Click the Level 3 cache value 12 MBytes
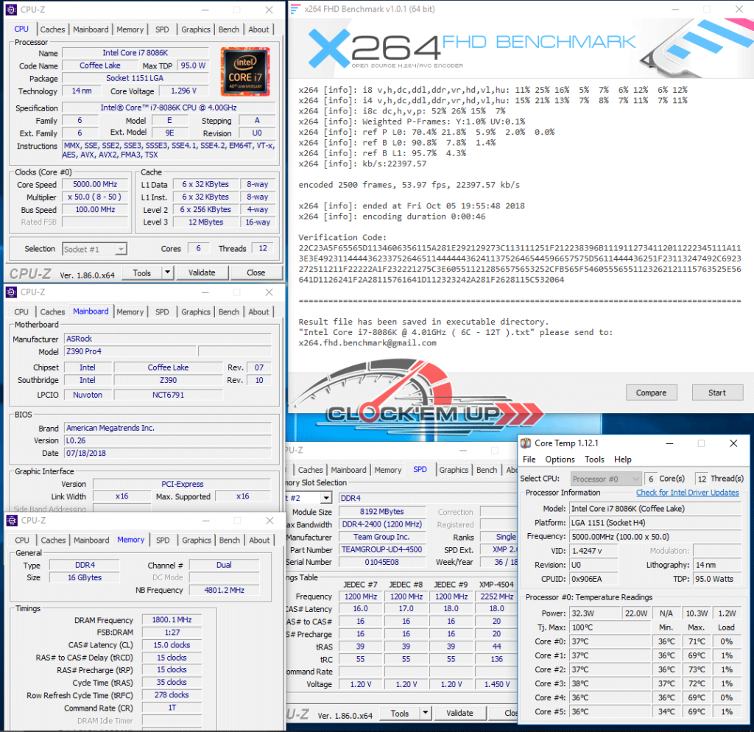Viewport: 754px width, 732px height. [206, 222]
